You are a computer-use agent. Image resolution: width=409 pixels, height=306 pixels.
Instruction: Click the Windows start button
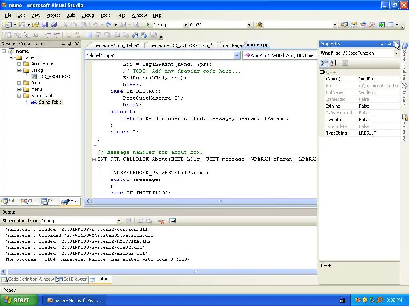(19, 300)
